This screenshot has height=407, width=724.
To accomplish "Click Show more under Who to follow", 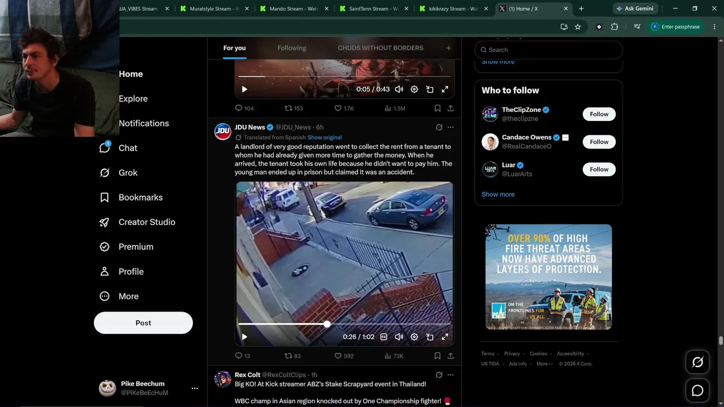I will [498, 194].
